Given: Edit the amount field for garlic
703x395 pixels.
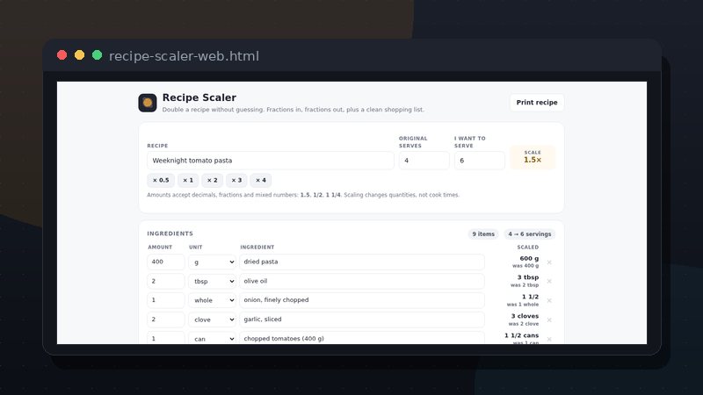Looking at the screenshot, I should [x=166, y=320].
